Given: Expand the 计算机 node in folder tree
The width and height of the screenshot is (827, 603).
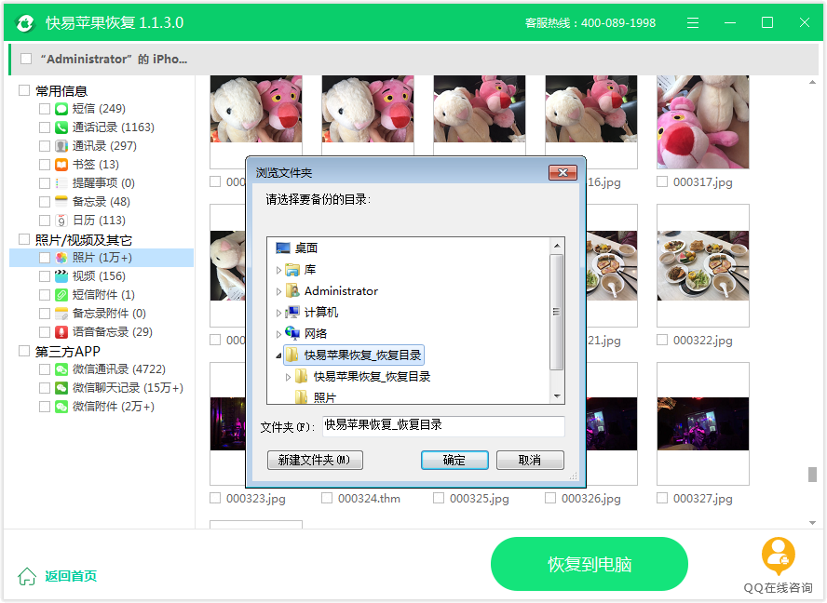Looking at the screenshot, I should coord(278,313).
